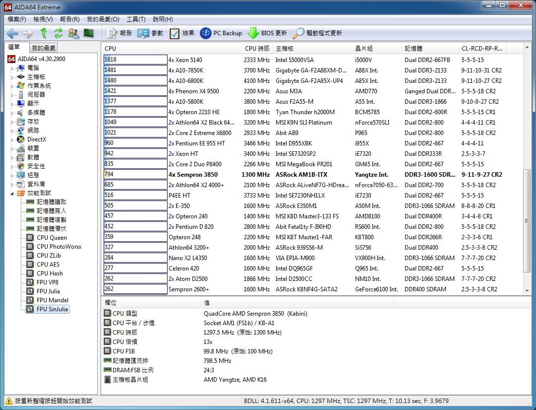The width and height of the screenshot is (536, 410).
Task: Click the Back navigation arrow icon
Action: [12, 33]
